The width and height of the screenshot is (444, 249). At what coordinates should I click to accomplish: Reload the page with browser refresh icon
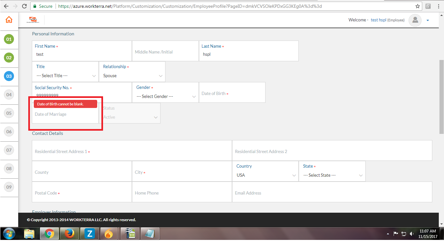click(24, 6)
